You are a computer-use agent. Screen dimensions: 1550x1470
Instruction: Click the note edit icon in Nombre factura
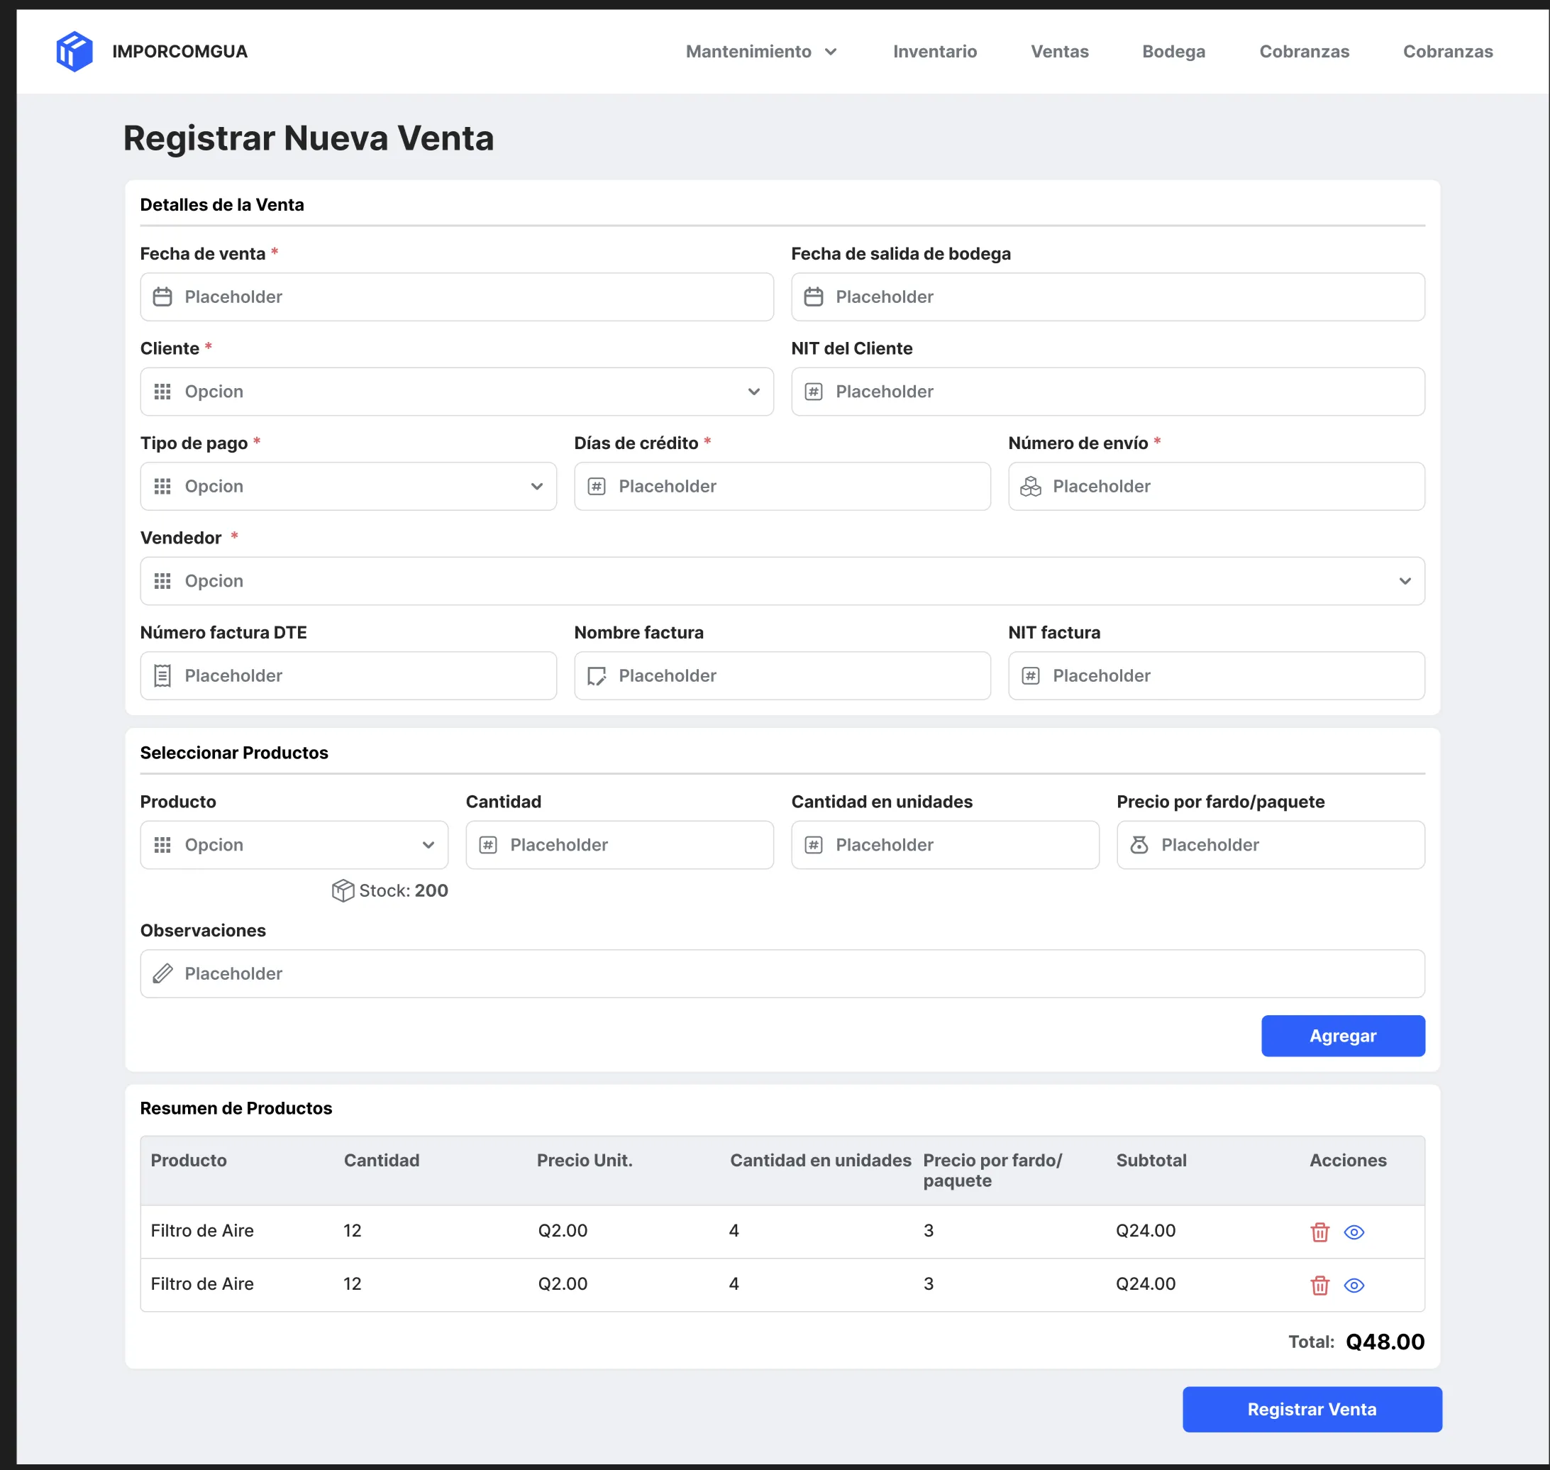tap(597, 675)
